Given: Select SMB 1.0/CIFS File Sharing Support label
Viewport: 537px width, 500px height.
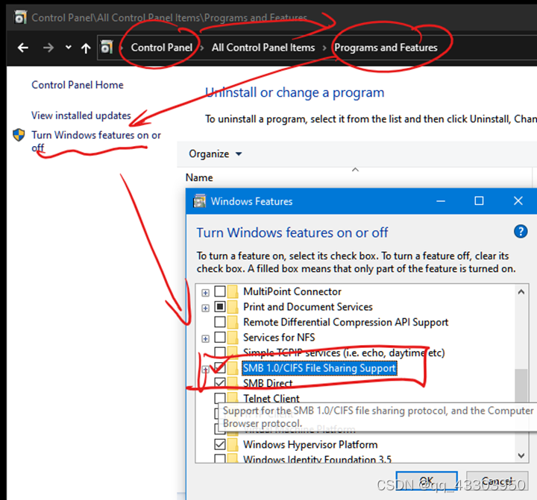Looking at the screenshot, I should [319, 368].
